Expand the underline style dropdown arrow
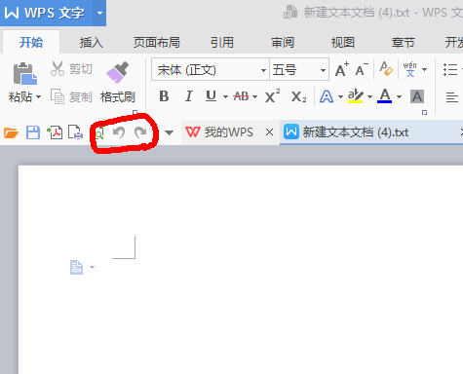Screen dimensions: 463x374 [x=225, y=96]
